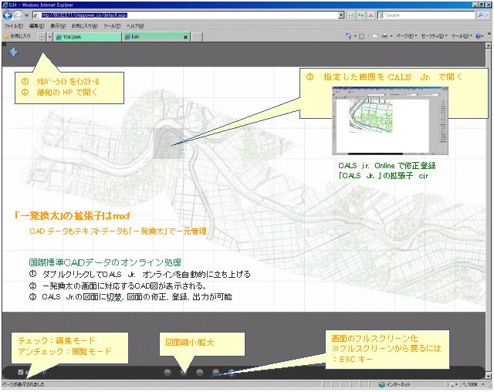
Task: Click the green Refresh page icon
Action: tap(361, 15)
